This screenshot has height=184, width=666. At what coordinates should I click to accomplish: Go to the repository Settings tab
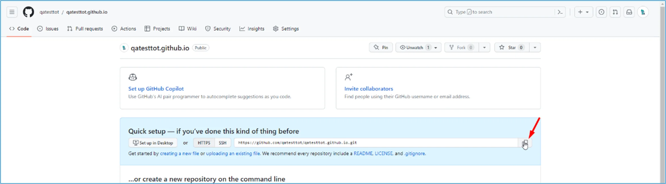(286, 29)
